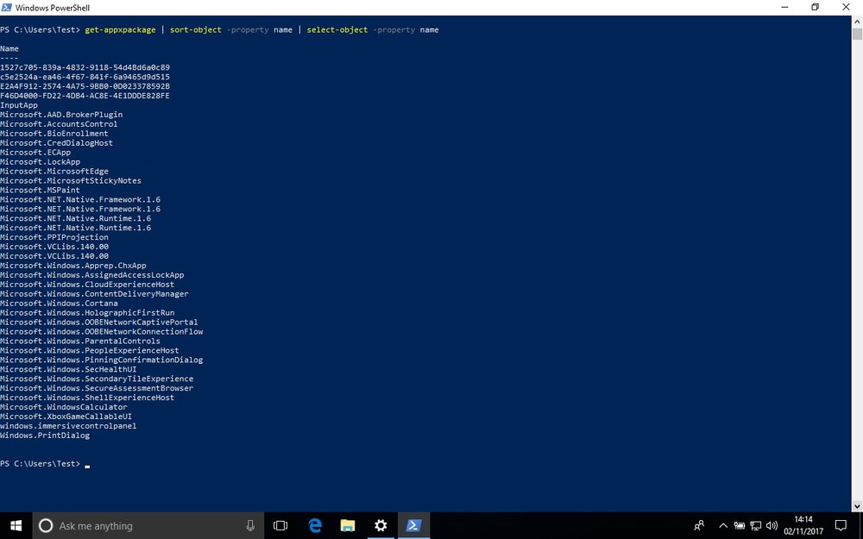Viewport: 863px width, 539px height.
Task: Click the Microsoft.XboxGameCallableUI line
Action: (x=66, y=417)
